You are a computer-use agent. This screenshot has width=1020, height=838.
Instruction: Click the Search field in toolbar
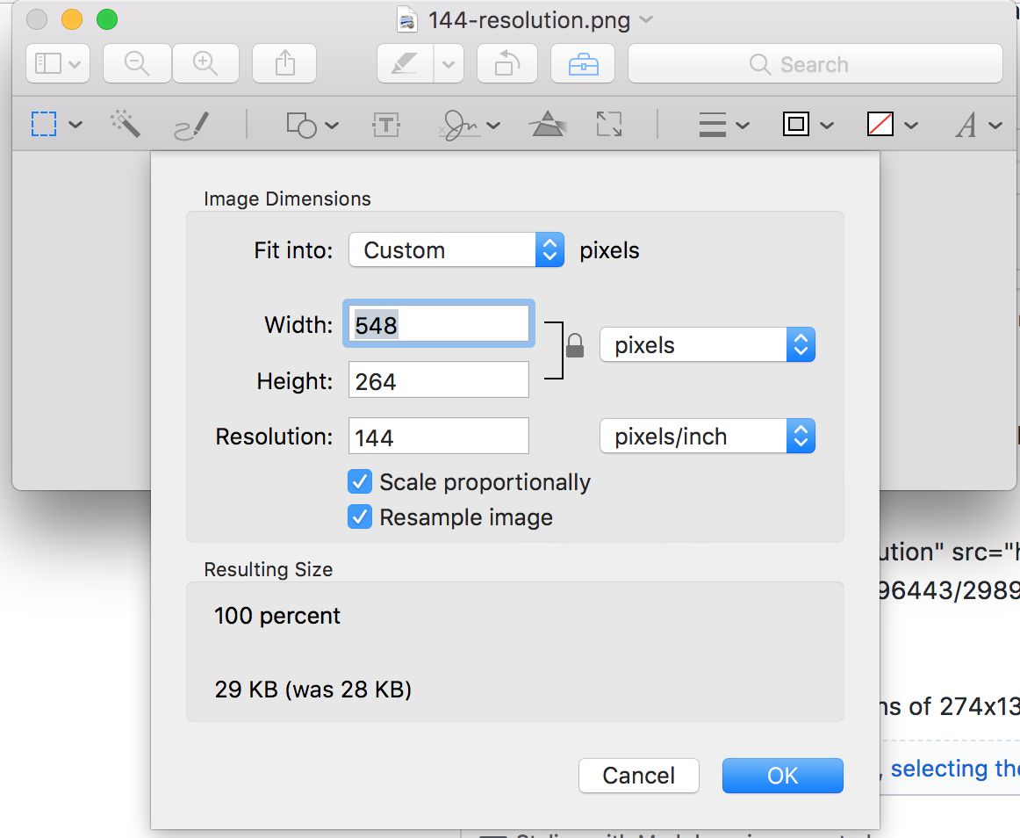815,64
